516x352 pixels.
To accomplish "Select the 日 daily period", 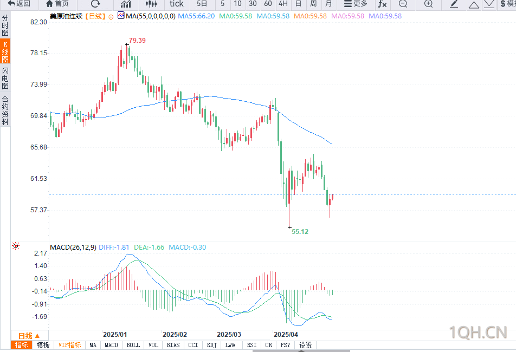I will (x=298, y=4).
